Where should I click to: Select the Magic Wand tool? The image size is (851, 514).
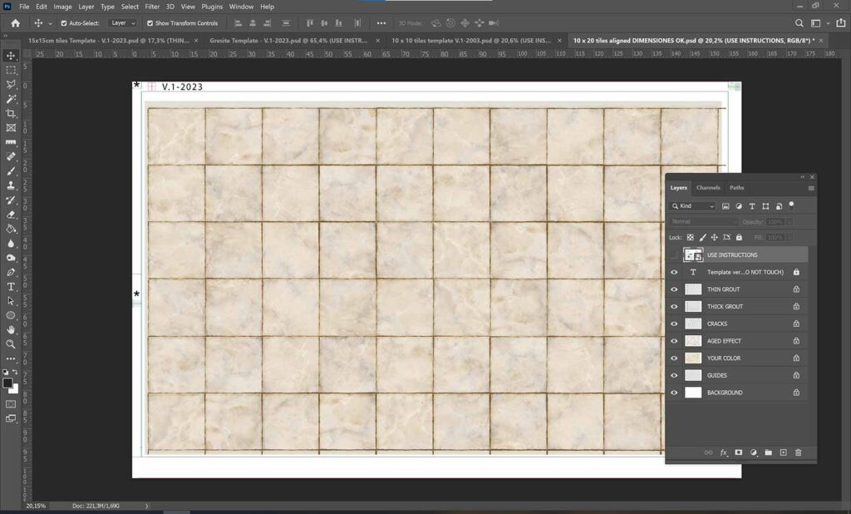(11, 99)
